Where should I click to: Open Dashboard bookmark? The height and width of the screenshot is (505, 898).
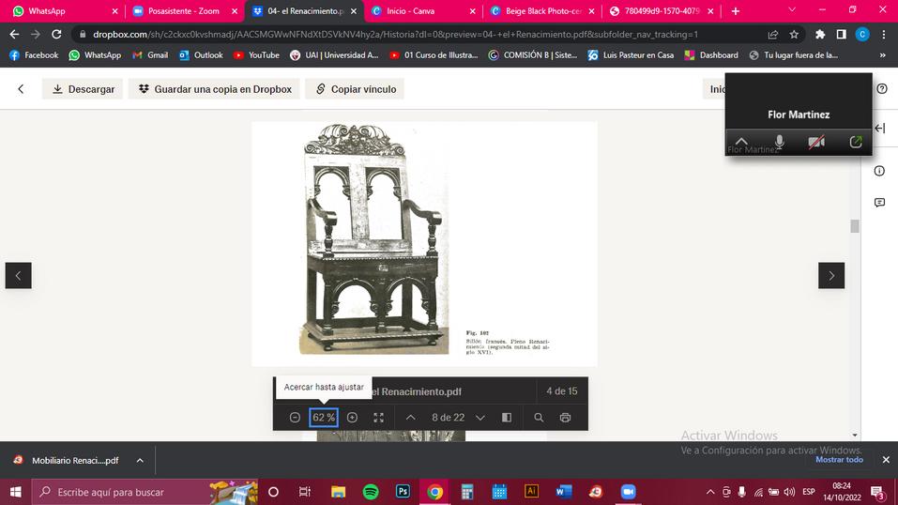coord(711,55)
